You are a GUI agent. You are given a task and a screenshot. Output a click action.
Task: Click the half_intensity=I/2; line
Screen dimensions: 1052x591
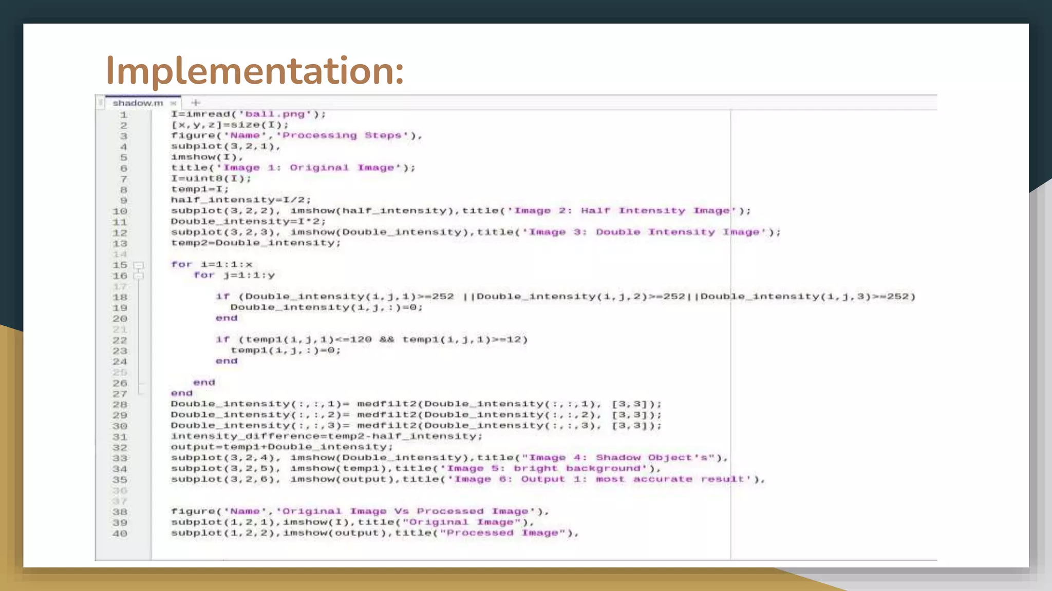[x=241, y=200]
